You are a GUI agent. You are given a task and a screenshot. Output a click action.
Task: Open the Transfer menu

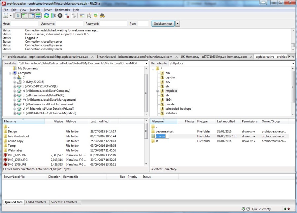tap(35, 10)
